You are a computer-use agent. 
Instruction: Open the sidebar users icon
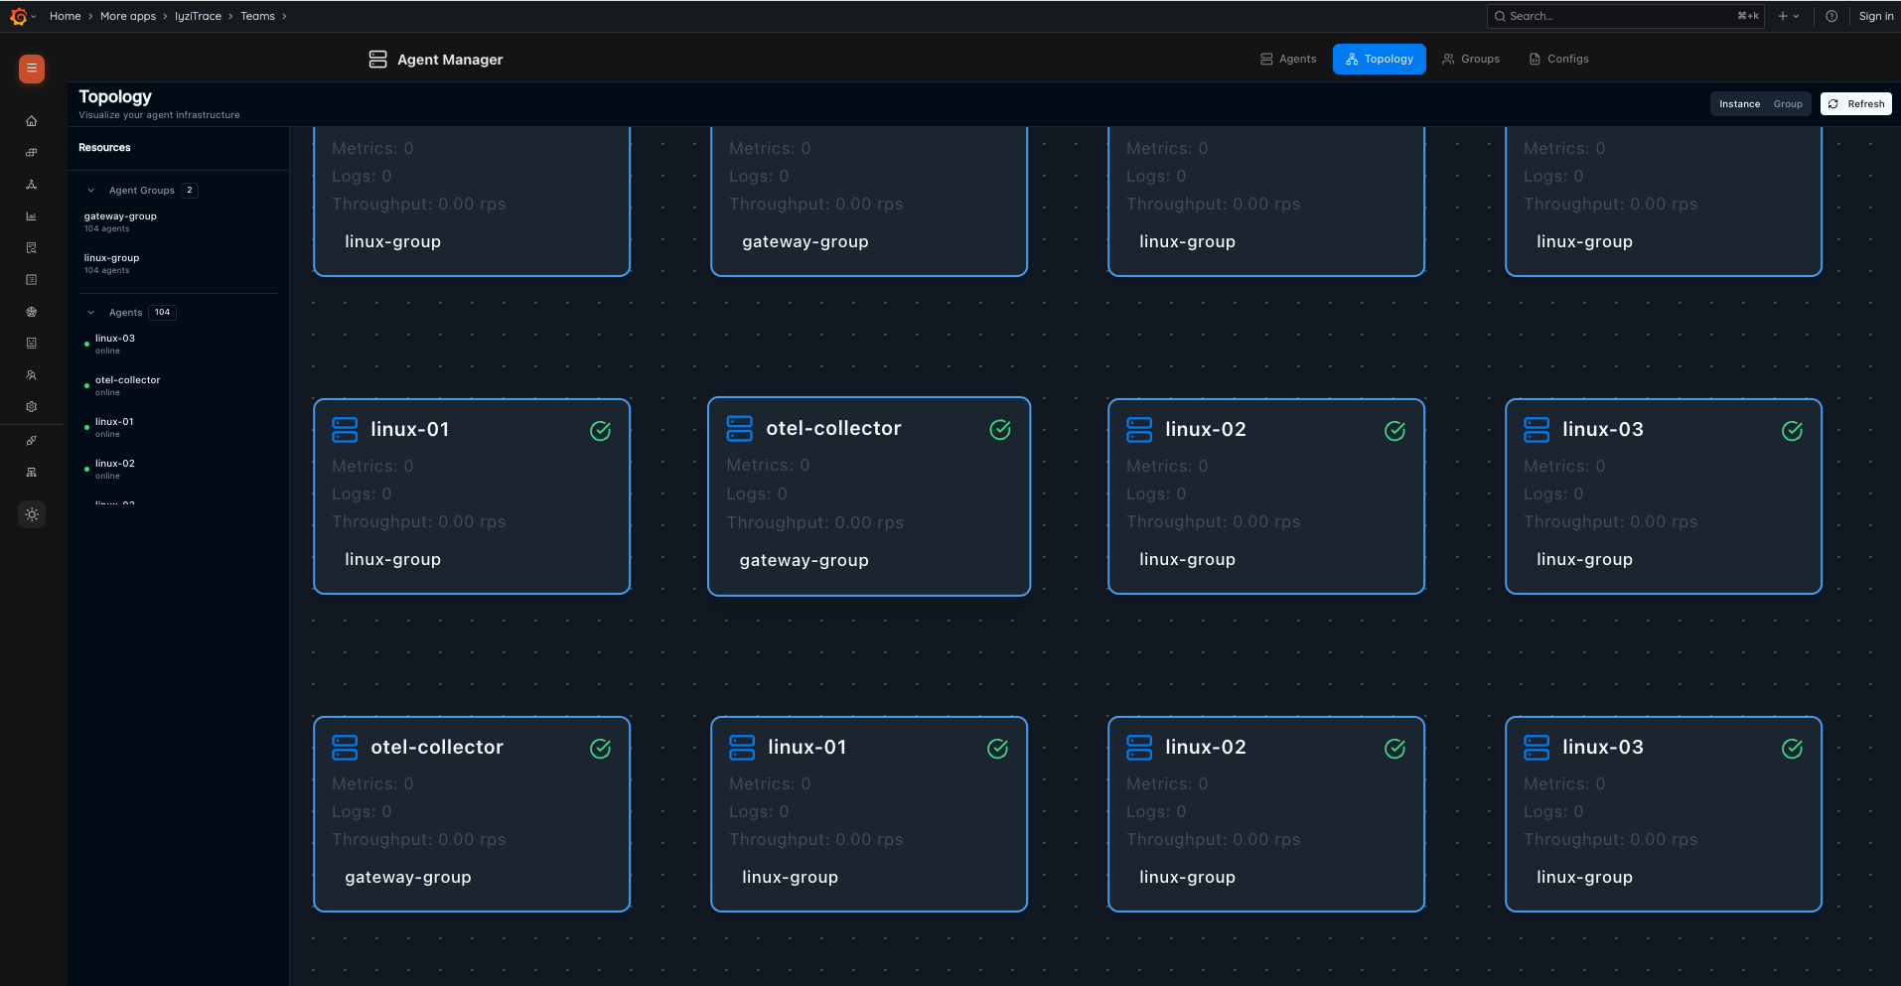[x=32, y=375]
